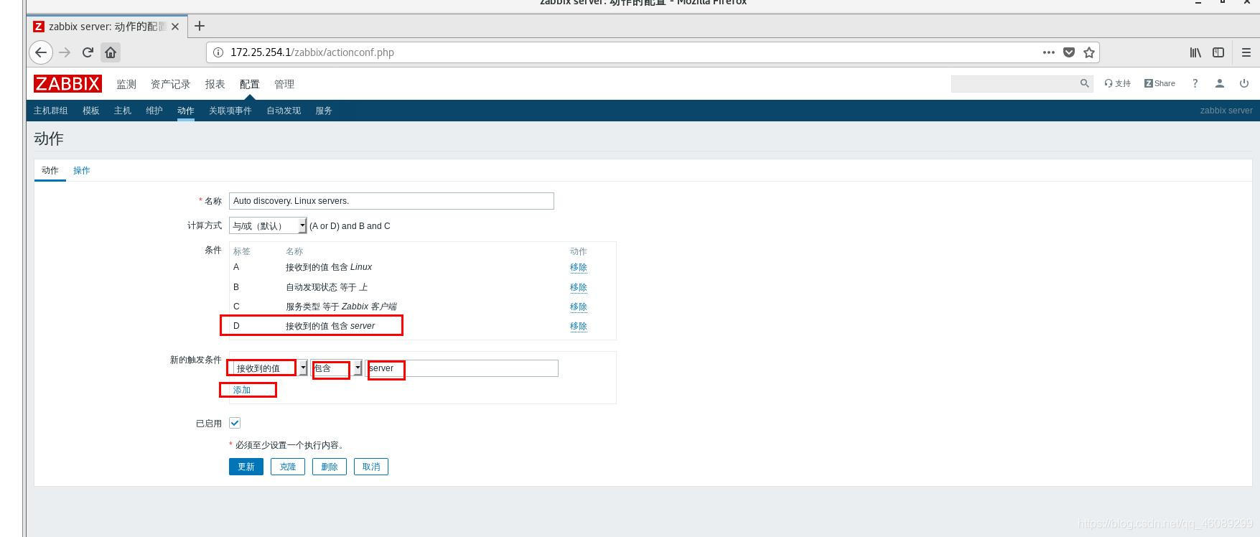This screenshot has width=1260, height=537.
Task: Open the Zabbix Share link
Action: [1159, 83]
